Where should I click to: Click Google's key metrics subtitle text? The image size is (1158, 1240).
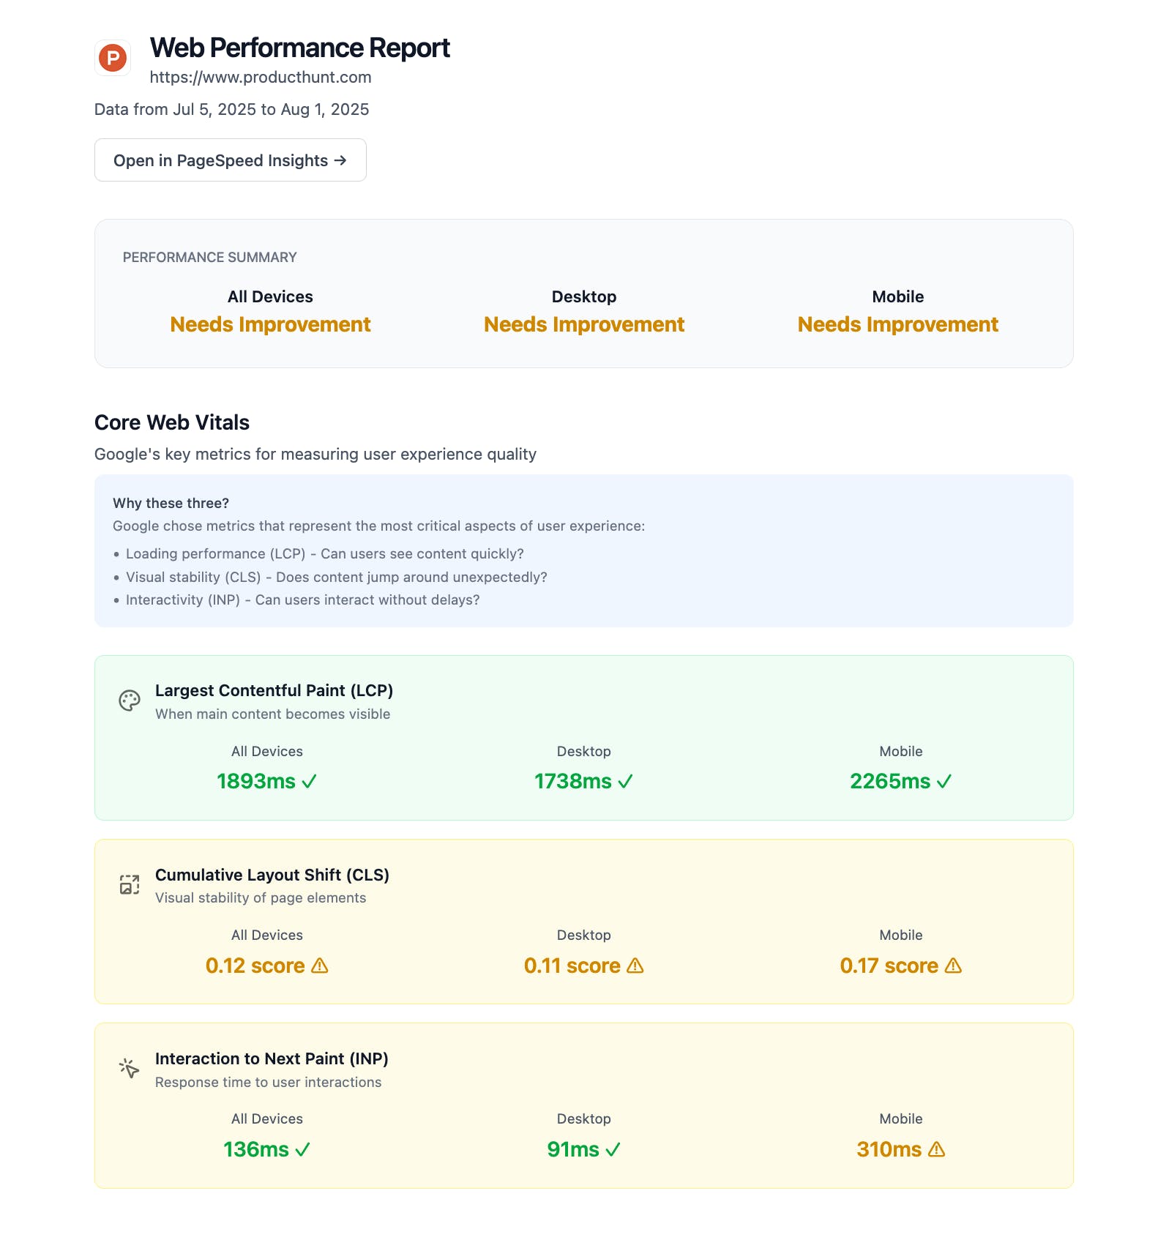pyautogui.click(x=315, y=454)
